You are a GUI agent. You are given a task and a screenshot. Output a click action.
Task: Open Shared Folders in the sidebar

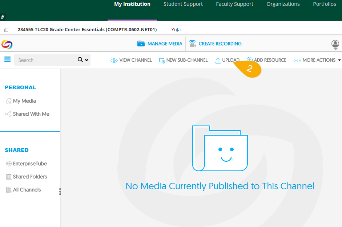(27, 177)
